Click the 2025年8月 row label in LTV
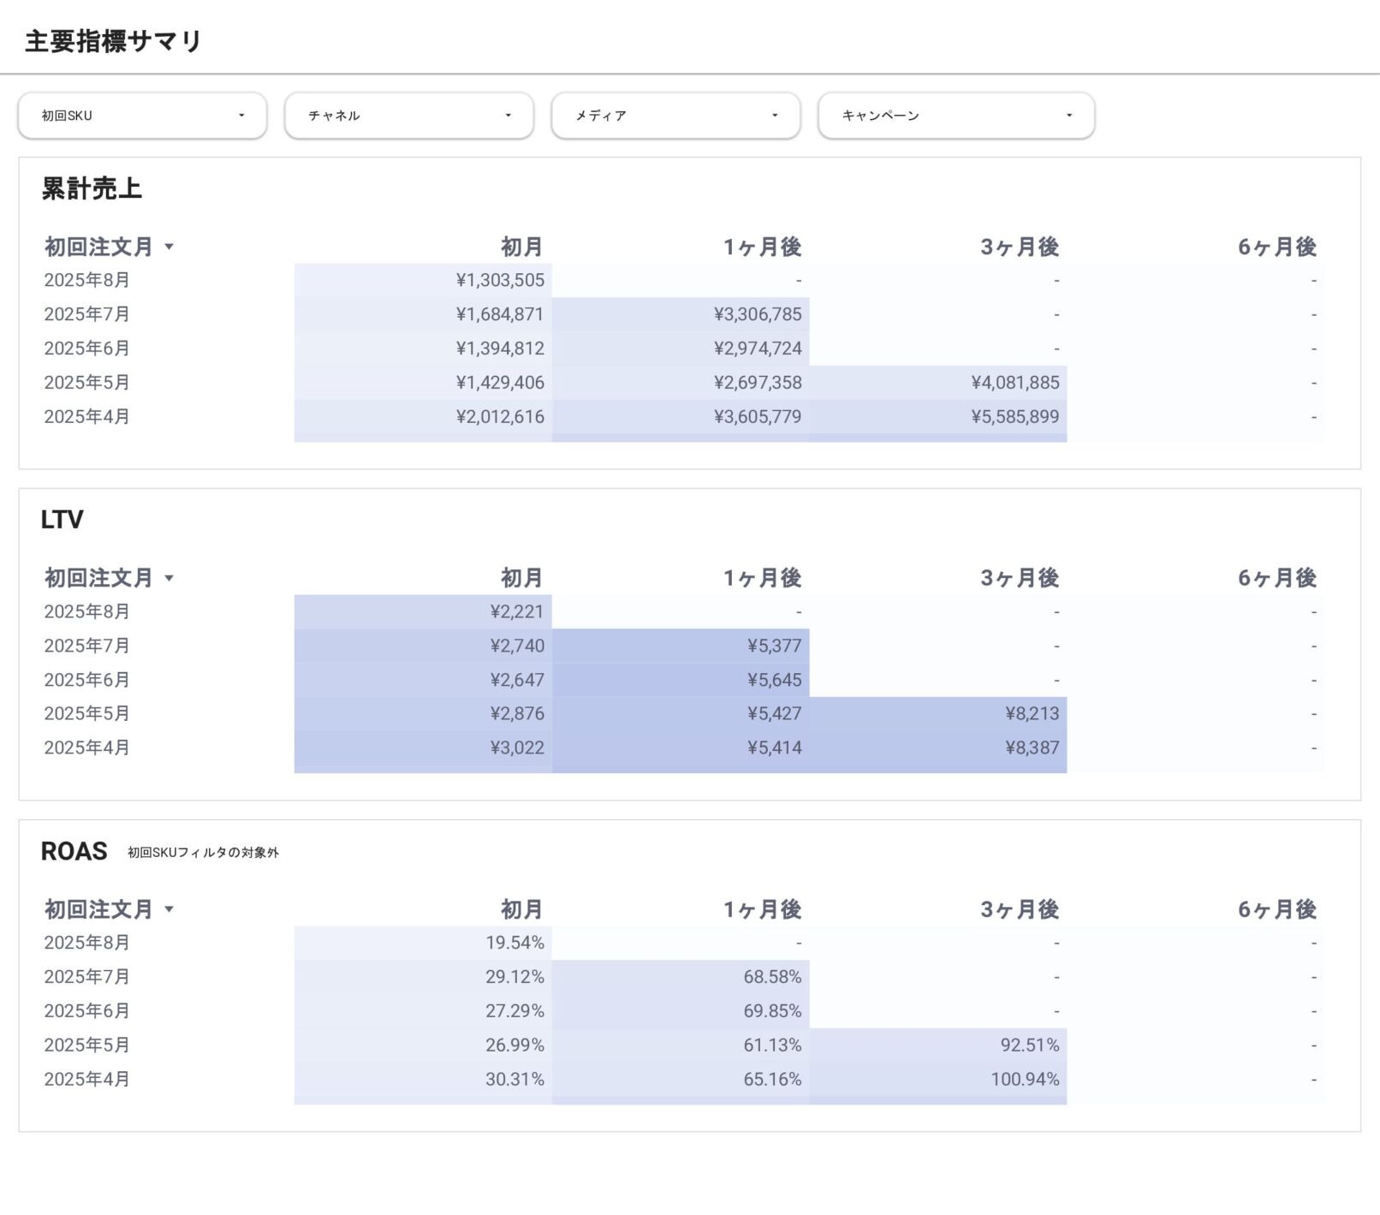Image resolution: width=1380 pixels, height=1215 pixels. [87, 611]
